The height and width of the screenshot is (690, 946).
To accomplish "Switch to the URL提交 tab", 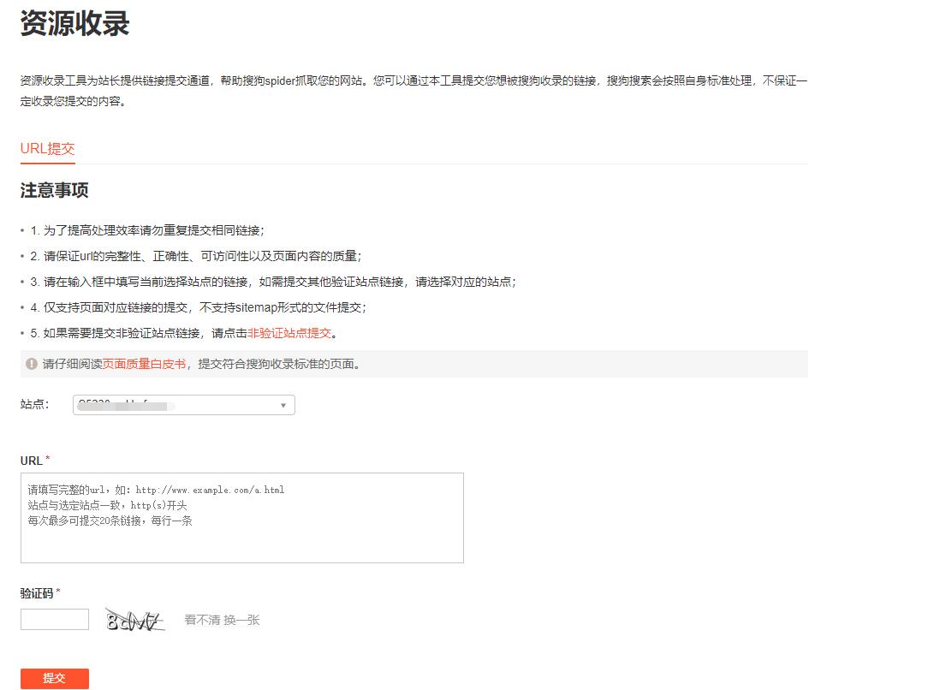I will click(47, 148).
